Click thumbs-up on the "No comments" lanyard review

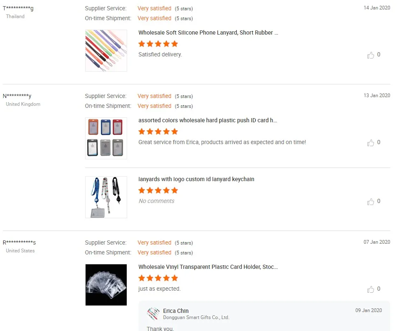(371, 202)
